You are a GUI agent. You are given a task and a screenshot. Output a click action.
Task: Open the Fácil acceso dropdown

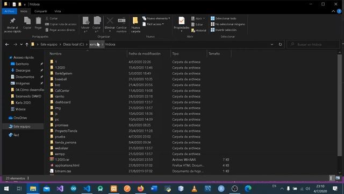tap(153, 24)
